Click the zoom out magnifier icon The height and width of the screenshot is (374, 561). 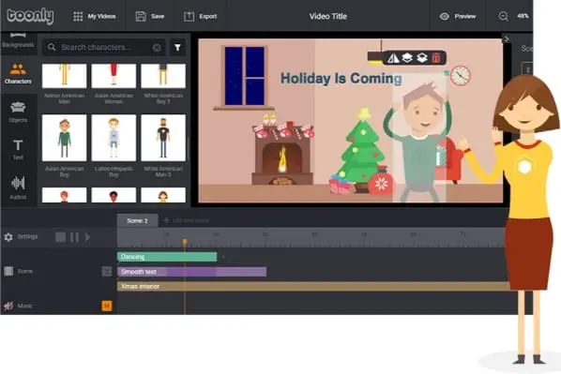point(503,17)
